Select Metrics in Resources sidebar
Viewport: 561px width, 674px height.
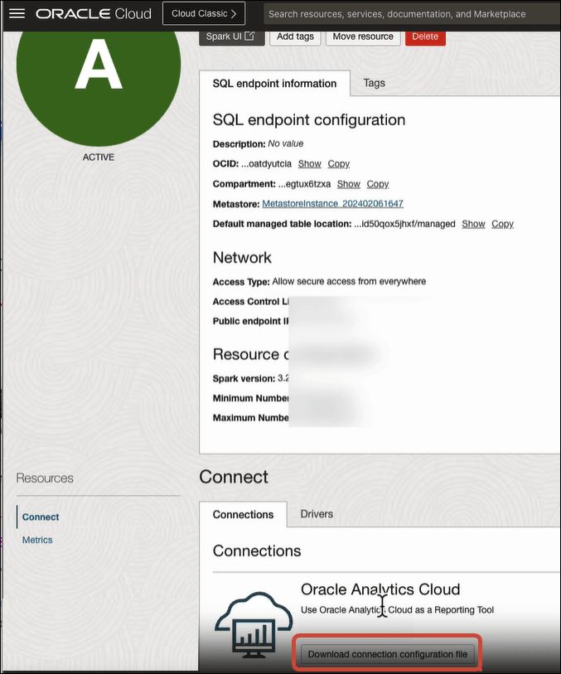tap(37, 540)
